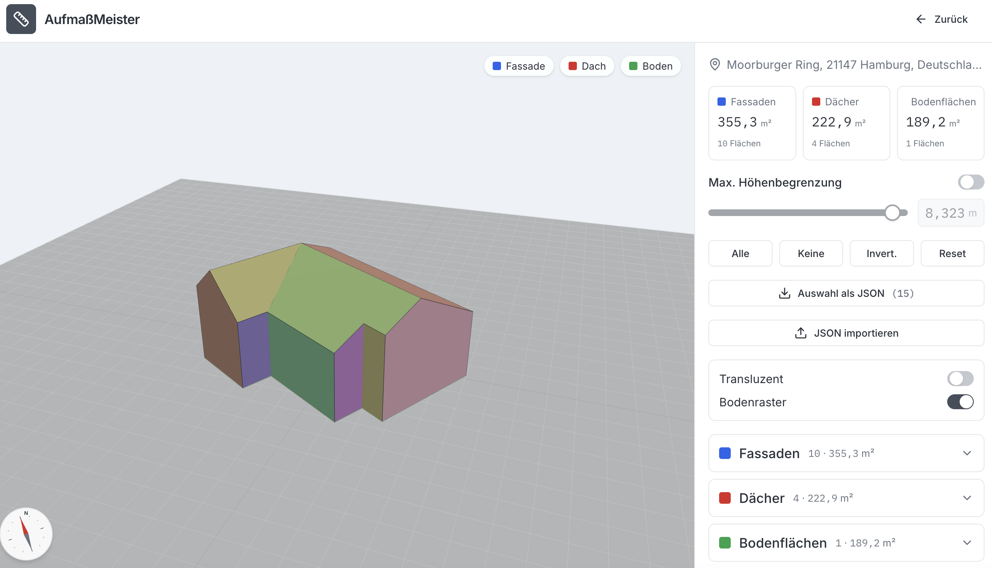
Task: Click the '4 Flächen' text
Action: point(831,143)
